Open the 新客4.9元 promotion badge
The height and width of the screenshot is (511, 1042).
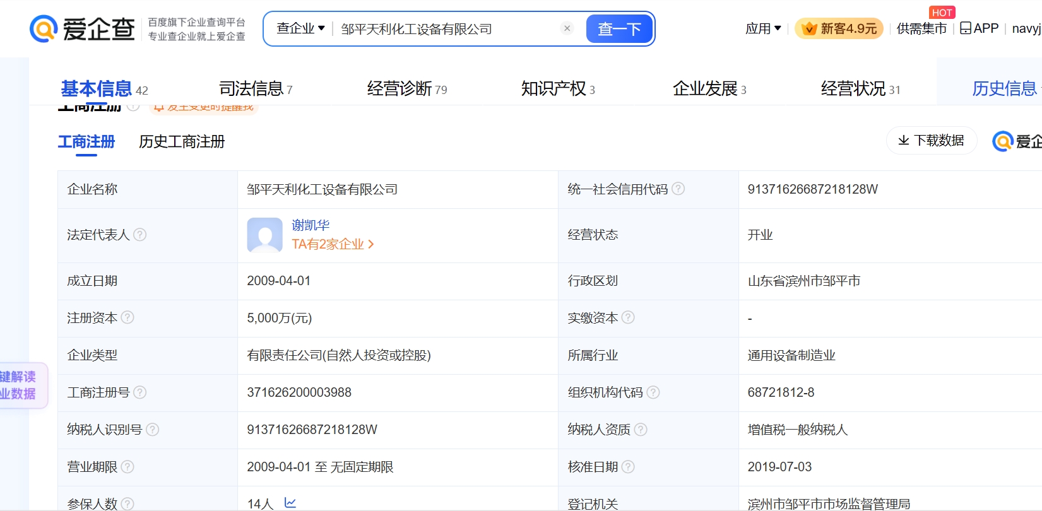[839, 28]
